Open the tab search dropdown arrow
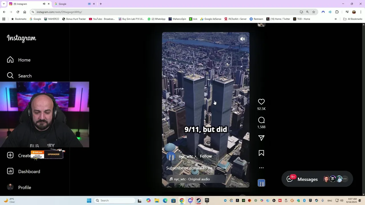The width and height of the screenshot is (365, 205). (4, 4)
